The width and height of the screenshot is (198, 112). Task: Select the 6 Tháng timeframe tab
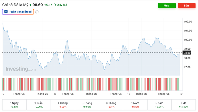tap(111, 105)
